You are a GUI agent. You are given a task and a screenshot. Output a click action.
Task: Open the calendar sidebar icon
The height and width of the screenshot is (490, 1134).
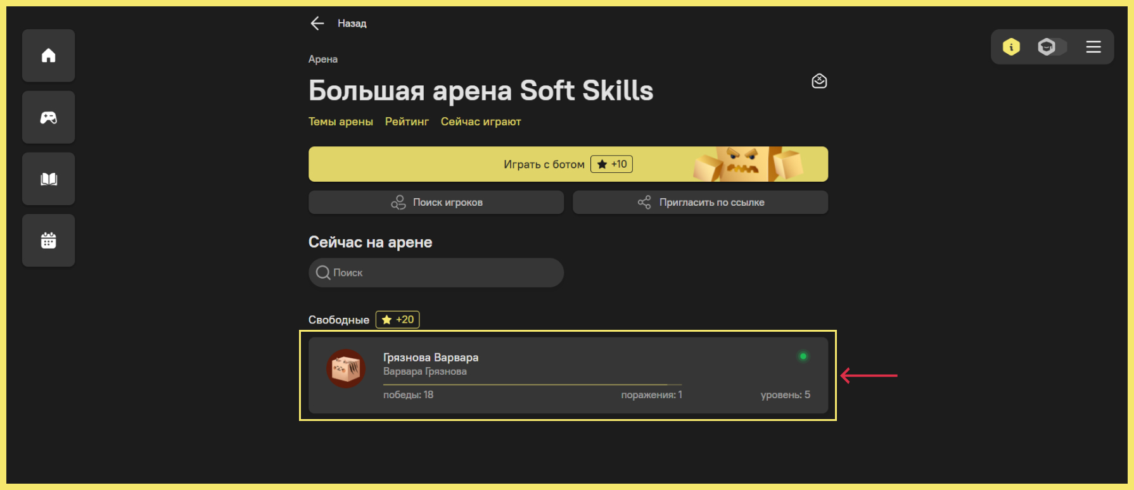[x=48, y=240]
